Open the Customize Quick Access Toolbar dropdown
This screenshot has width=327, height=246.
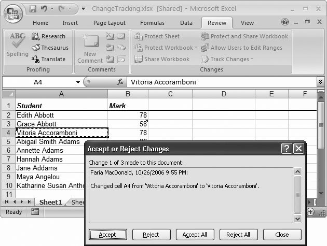pyautogui.click(x=83, y=9)
